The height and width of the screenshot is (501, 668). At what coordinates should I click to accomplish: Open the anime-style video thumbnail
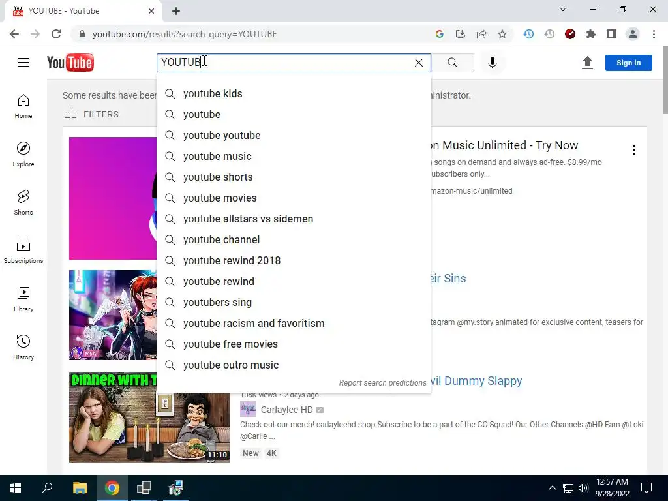113,315
